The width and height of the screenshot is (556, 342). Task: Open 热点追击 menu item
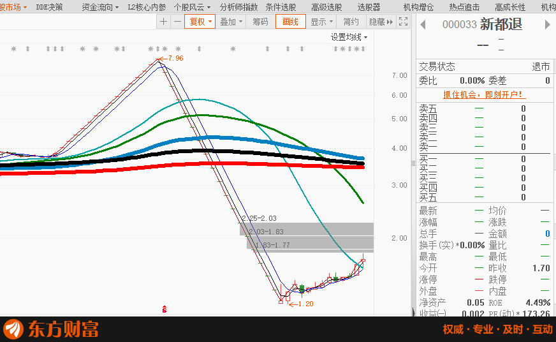click(x=464, y=7)
